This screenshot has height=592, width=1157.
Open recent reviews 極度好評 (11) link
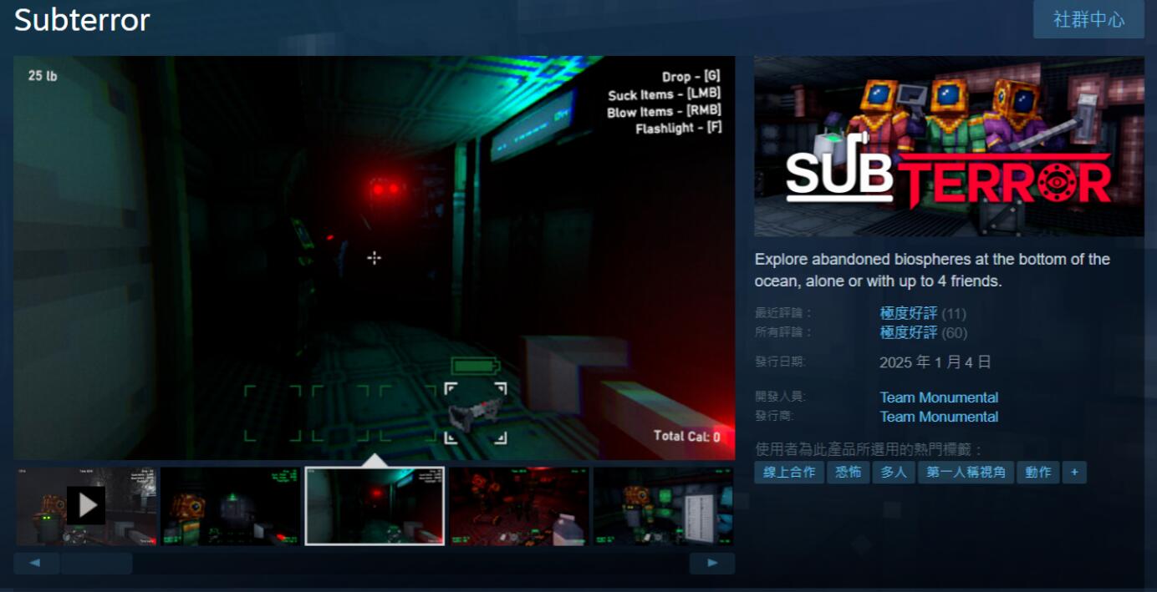coord(909,313)
